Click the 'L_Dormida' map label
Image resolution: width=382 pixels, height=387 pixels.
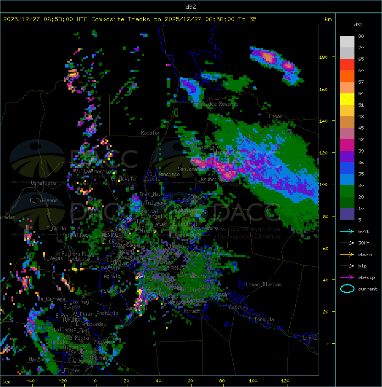261,319
